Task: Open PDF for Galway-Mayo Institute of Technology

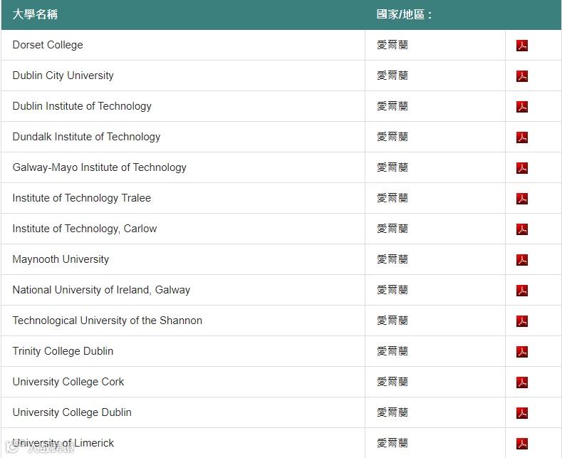Action: pos(522,168)
